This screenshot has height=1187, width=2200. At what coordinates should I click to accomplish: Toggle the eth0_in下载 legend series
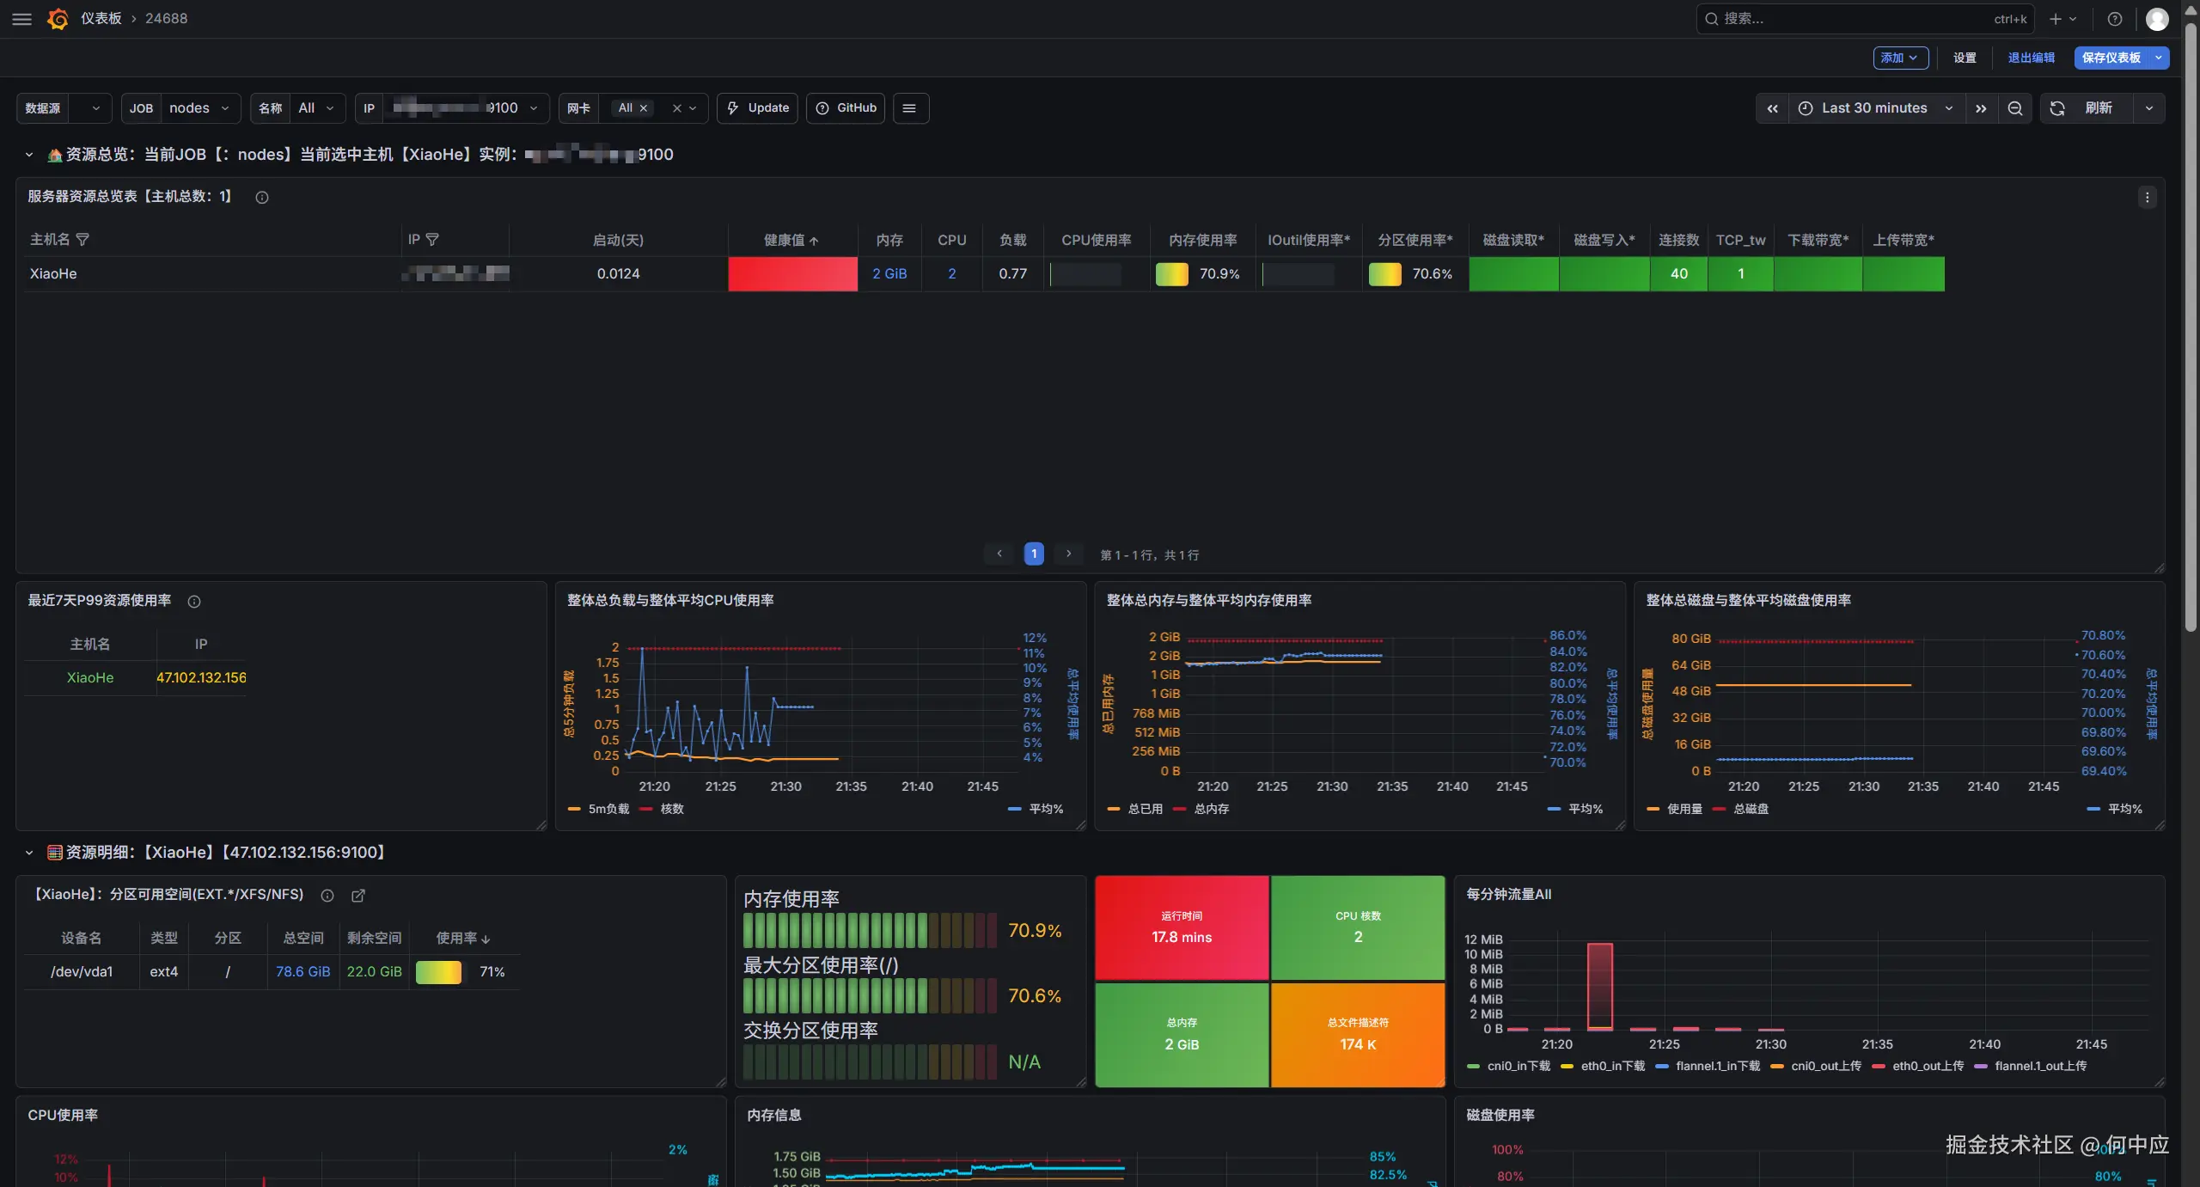[1611, 1066]
